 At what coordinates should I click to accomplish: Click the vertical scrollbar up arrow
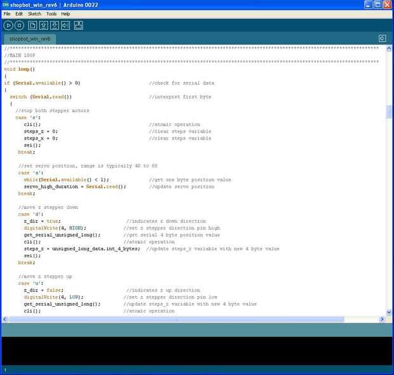coord(389,48)
